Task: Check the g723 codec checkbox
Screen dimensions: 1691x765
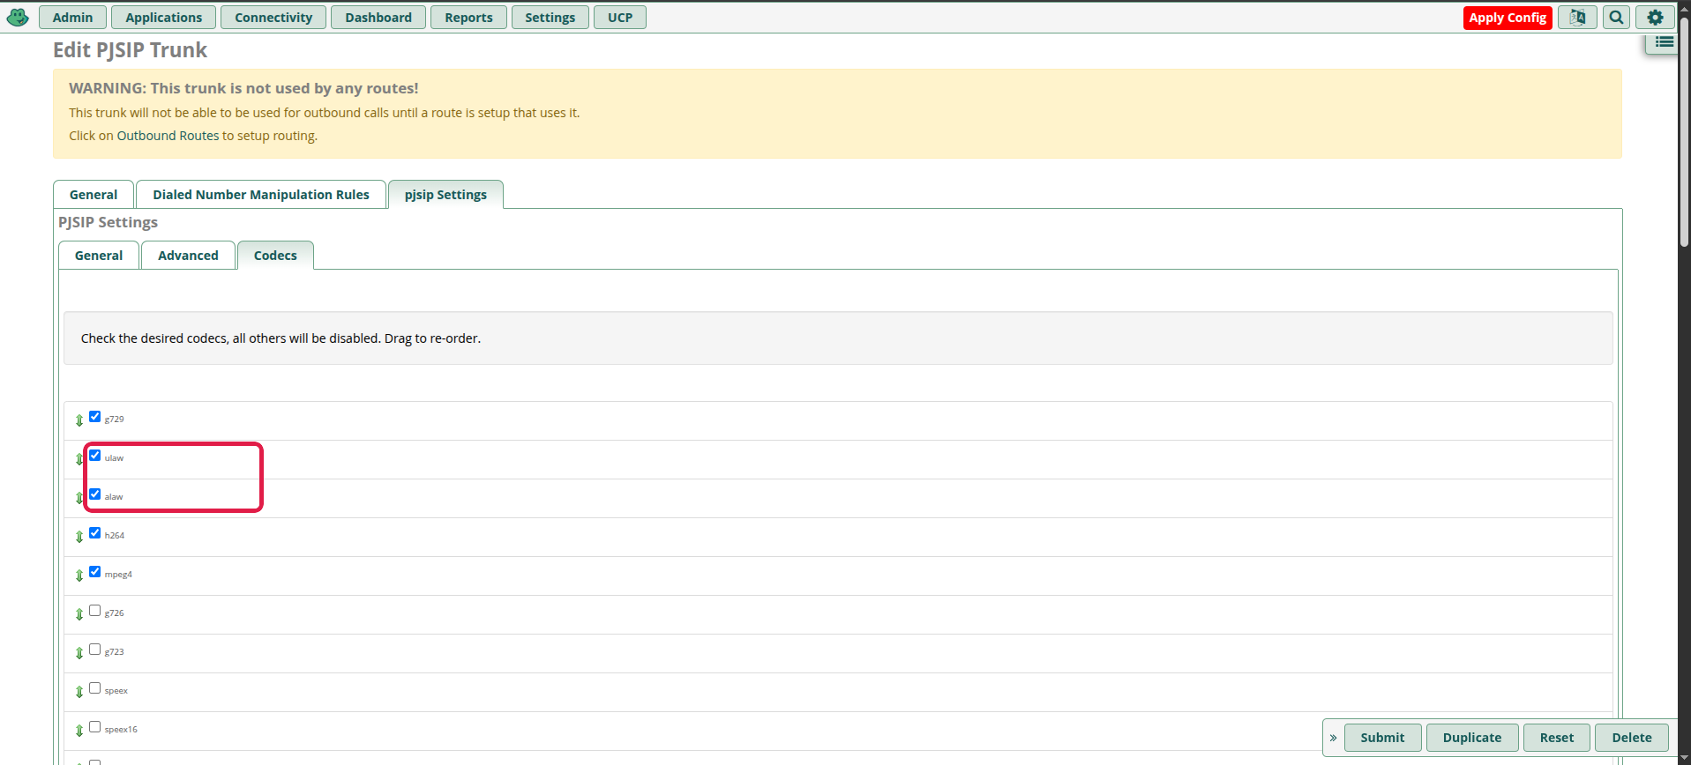Action: click(95, 650)
